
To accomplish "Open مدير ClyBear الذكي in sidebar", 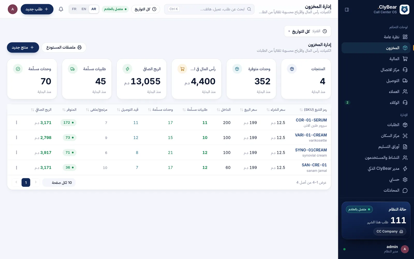I will pyautogui.click(x=376, y=169).
